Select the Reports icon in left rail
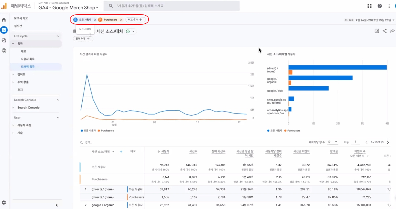This screenshot has height=209, width=396. [x=4, y=30]
